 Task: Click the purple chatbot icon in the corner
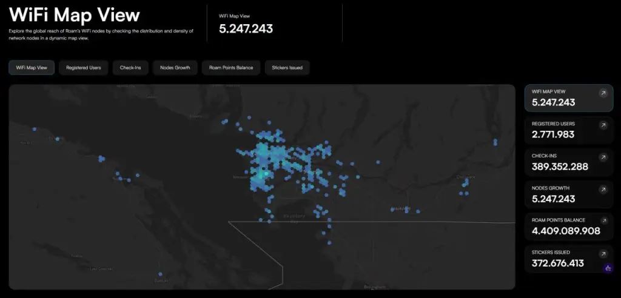[x=608, y=268]
